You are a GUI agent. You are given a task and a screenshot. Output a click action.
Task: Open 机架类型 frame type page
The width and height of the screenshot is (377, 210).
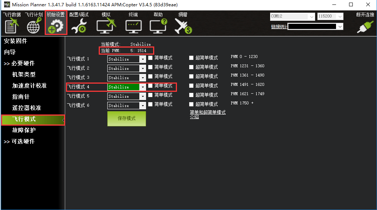click(x=24, y=74)
